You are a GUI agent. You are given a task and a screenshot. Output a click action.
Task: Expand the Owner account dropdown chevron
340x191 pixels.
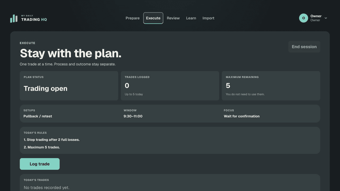click(x=326, y=18)
